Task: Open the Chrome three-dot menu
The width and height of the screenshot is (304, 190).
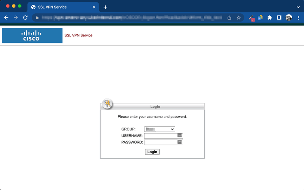Action: (x=298, y=18)
